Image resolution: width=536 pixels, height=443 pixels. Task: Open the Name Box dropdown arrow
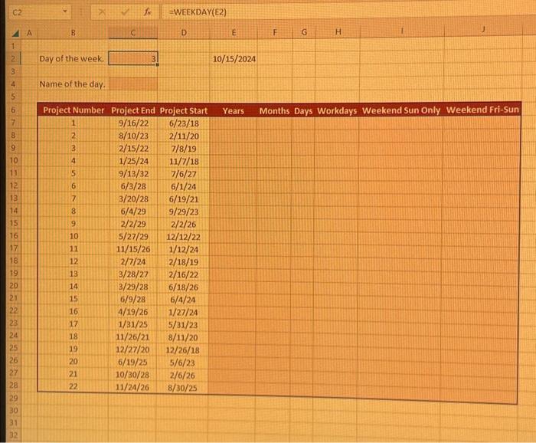pyautogui.click(x=64, y=11)
